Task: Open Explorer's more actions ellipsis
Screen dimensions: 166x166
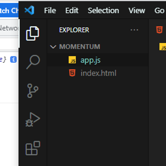Action: [134, 30]
